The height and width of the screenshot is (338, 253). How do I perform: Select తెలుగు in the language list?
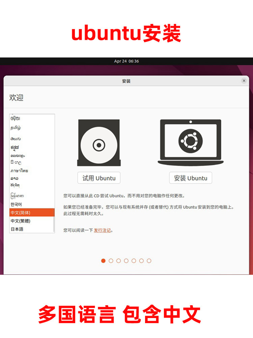click(32, 139)
